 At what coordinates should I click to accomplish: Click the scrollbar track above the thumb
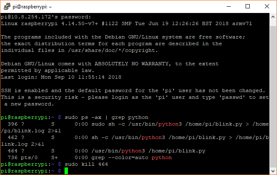[x=273, y=23]
